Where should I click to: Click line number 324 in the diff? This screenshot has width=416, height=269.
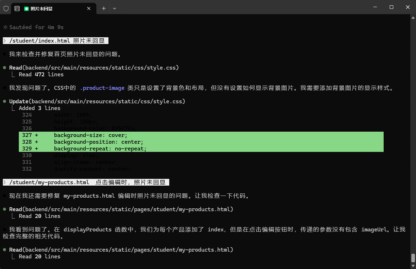27,115
